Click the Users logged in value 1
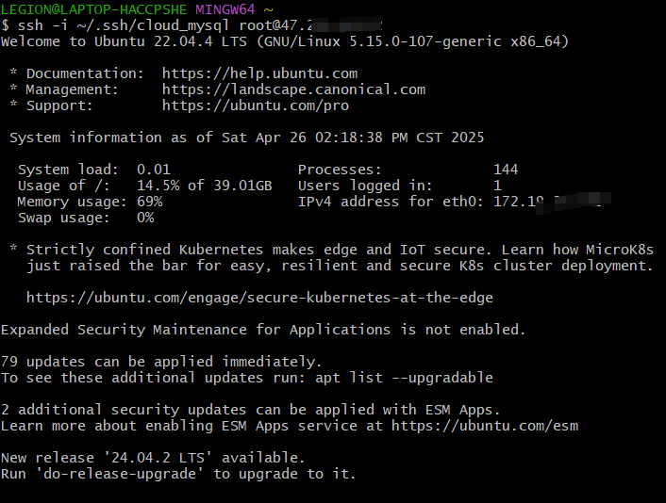This screenshot has height=503, width=666. click(x=497, y=186)
